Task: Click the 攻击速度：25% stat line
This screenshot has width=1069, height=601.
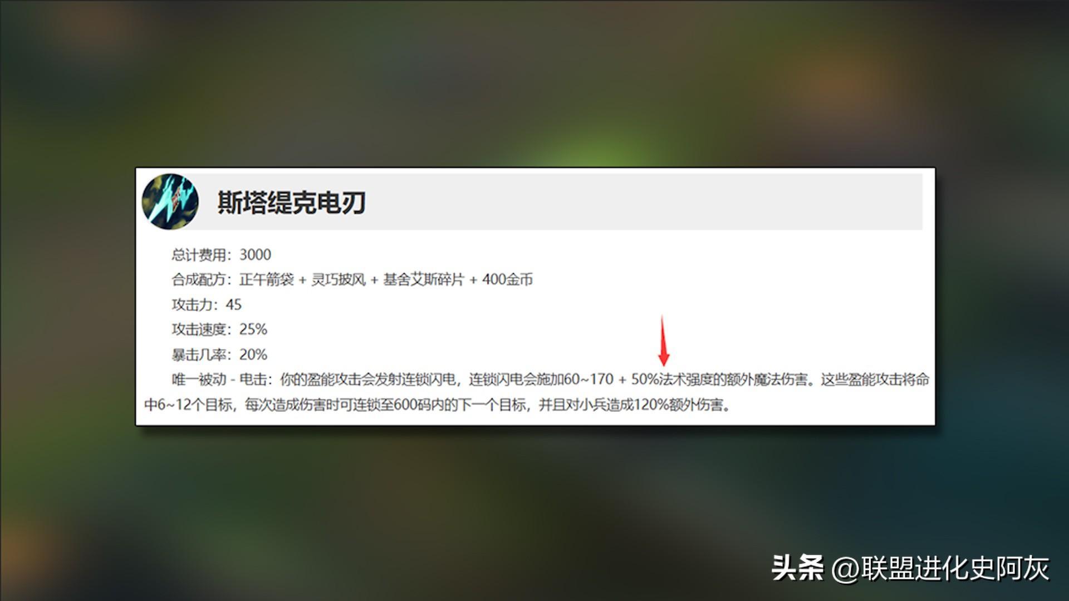Action: coord(219,329)
